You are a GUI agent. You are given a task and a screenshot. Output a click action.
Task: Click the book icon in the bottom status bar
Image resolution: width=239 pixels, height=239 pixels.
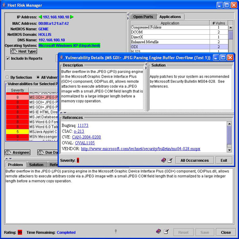coord(158,231)
